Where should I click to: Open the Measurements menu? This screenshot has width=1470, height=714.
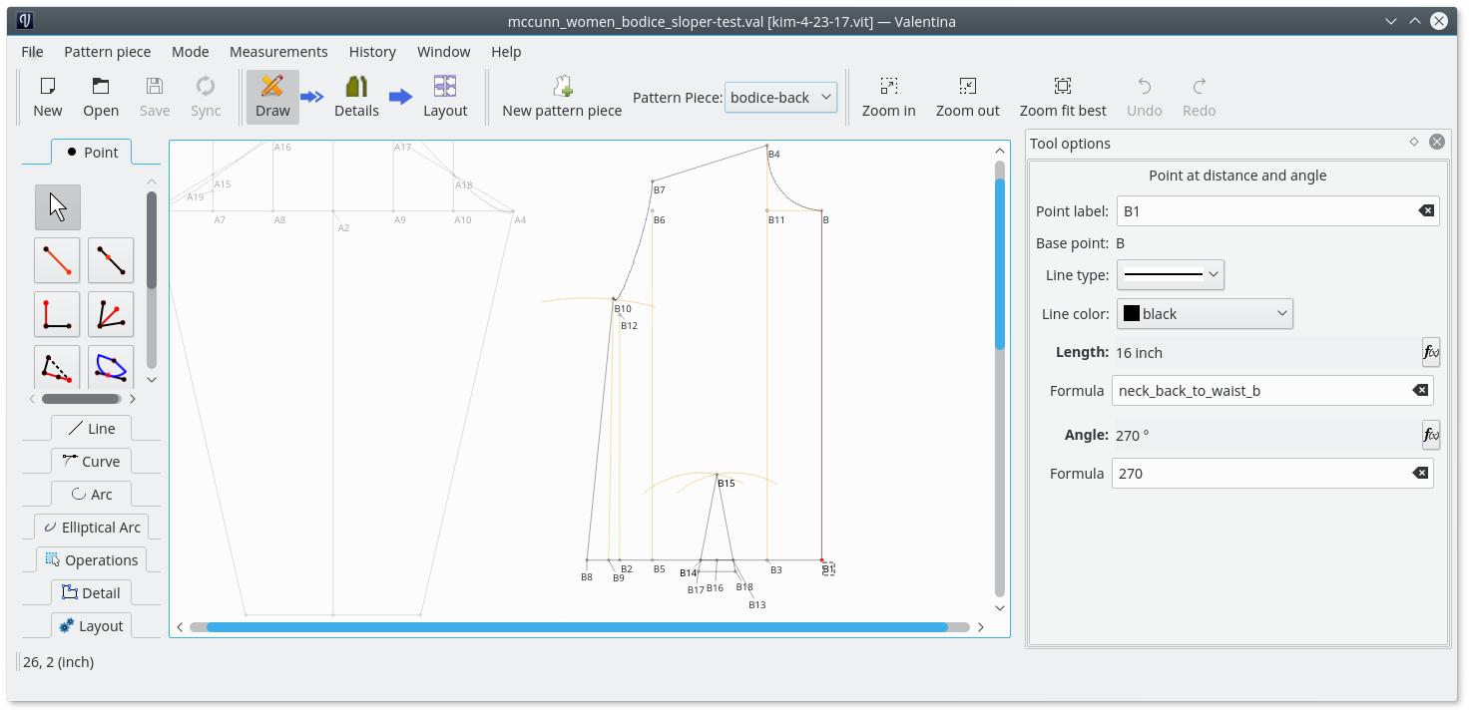(x=278, y=52)
